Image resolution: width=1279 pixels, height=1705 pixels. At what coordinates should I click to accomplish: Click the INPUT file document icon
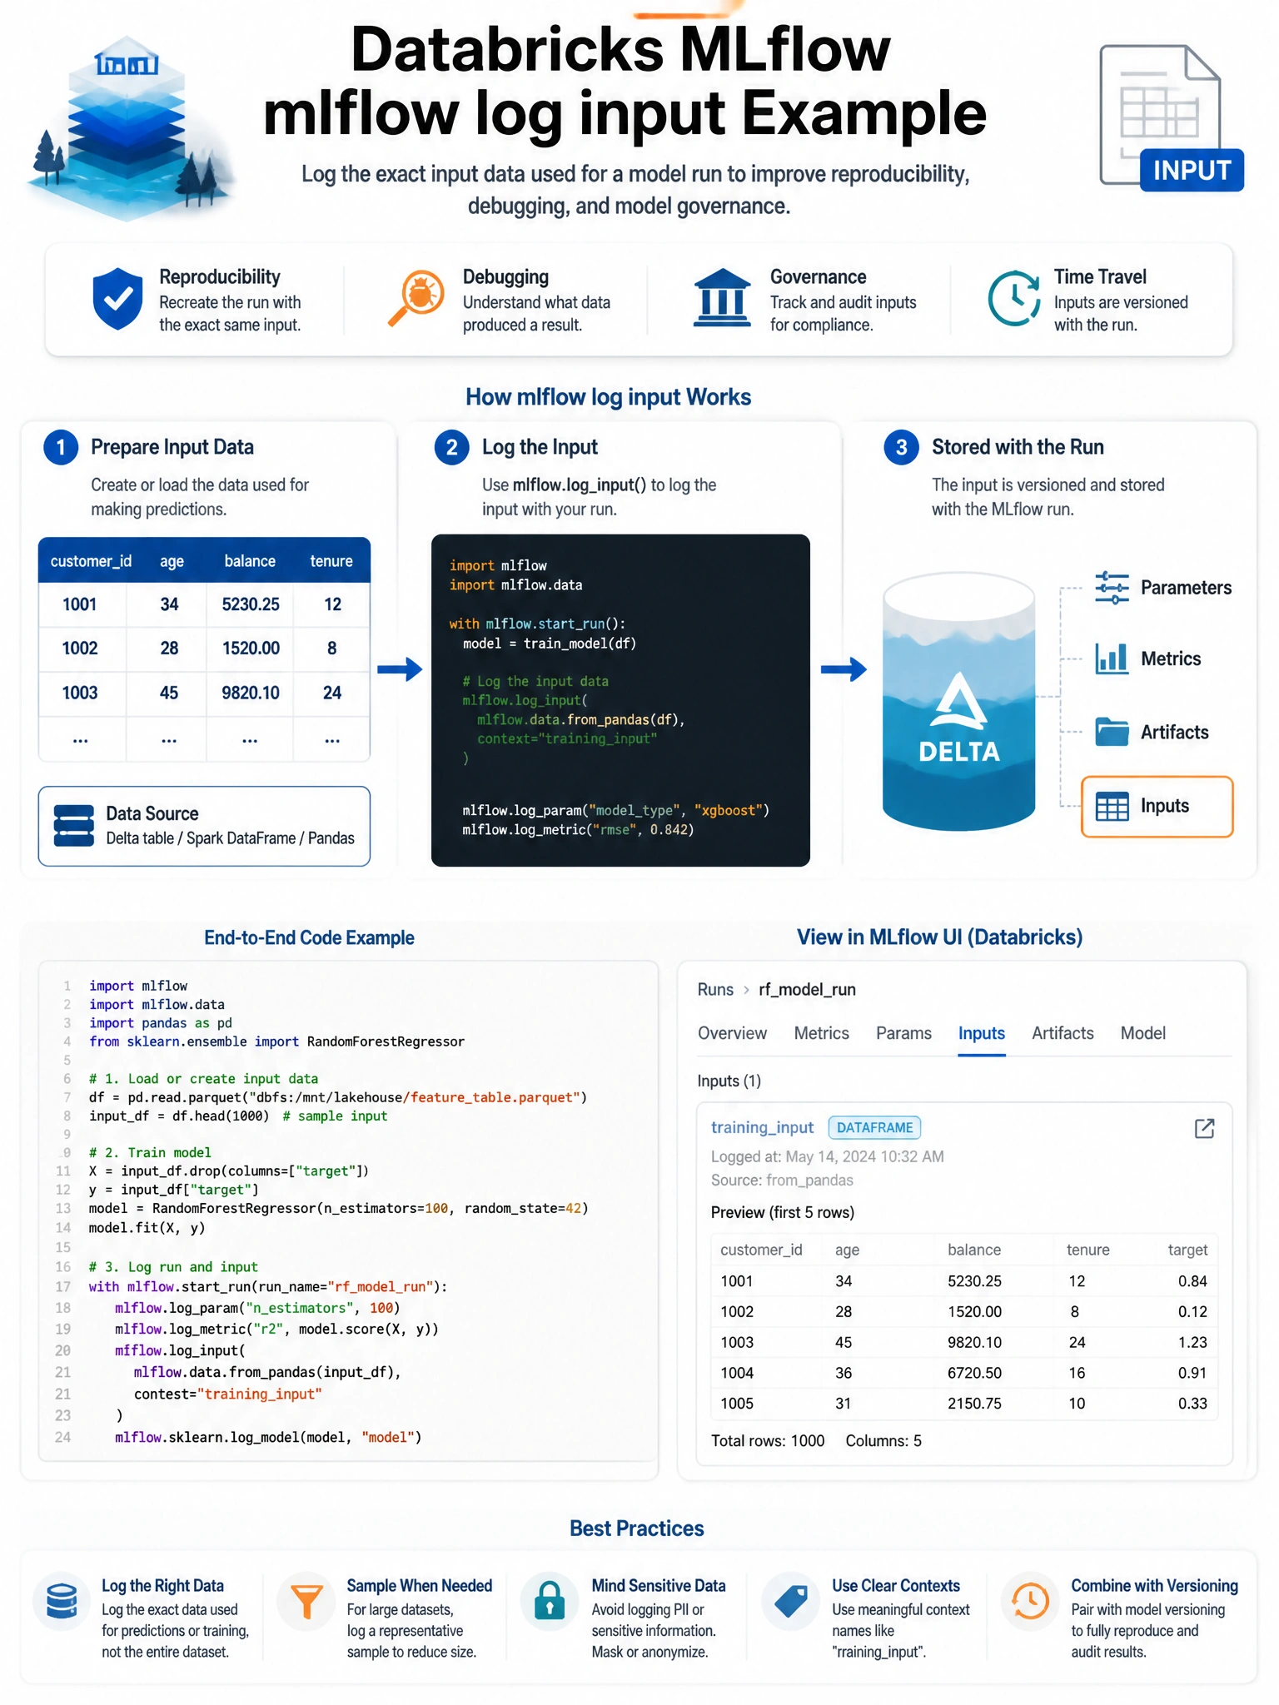[1170, 118]
